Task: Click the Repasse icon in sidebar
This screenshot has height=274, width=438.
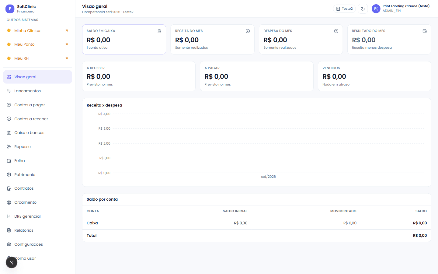Action: [x=9, y=147]
